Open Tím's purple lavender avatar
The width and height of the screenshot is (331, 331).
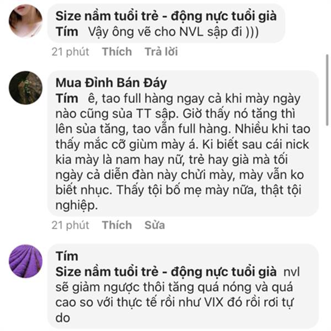pyautogui.click(x=25, y=261)
